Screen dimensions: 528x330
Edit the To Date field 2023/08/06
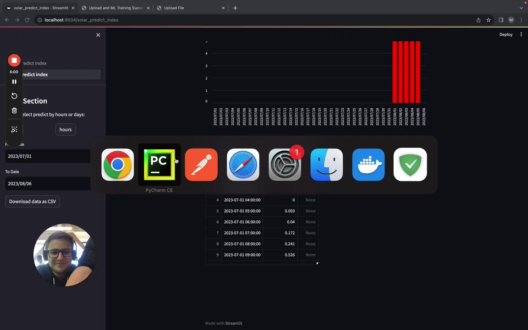pyautogui.click(x=48, y=183)
